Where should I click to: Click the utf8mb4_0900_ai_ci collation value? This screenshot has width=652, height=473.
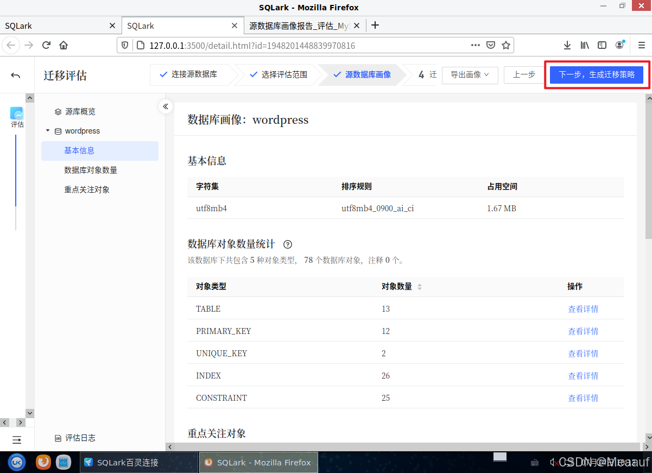[x=377, y=208]
